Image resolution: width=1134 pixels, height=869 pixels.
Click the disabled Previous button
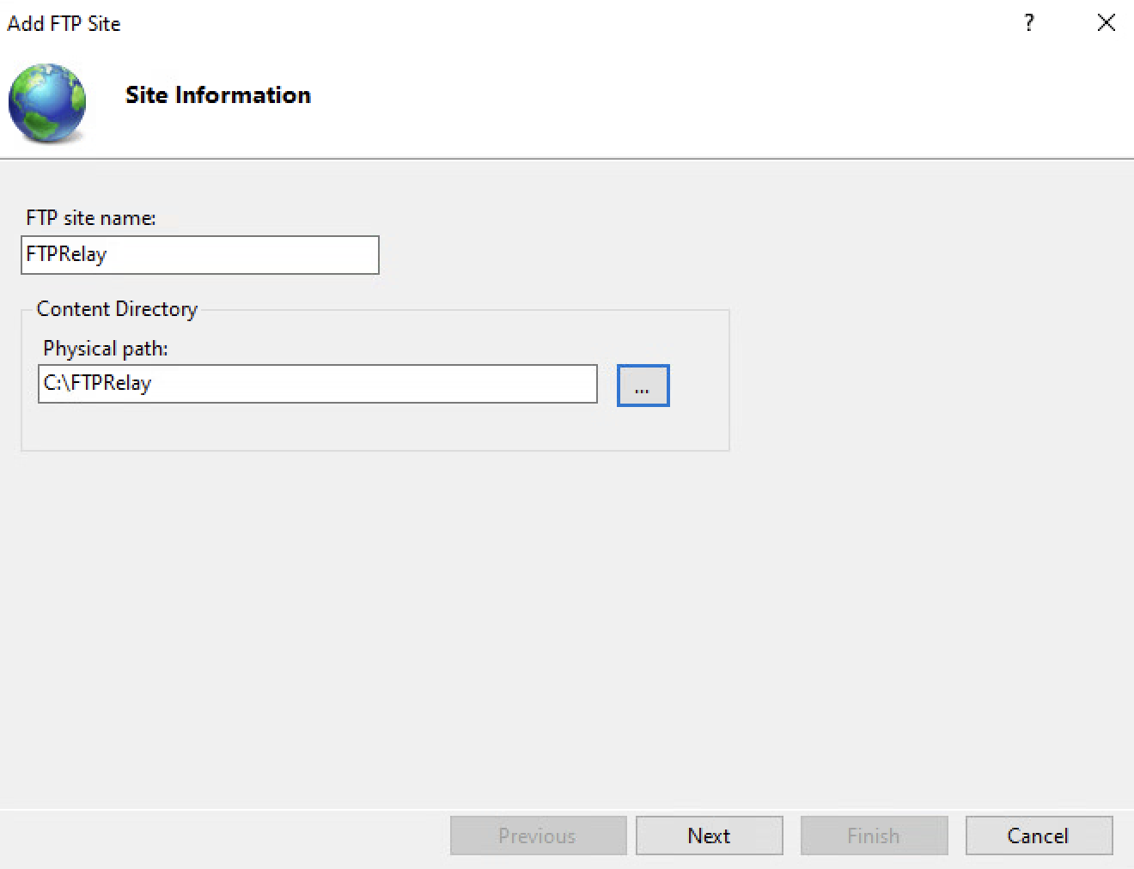pos(538,836)
